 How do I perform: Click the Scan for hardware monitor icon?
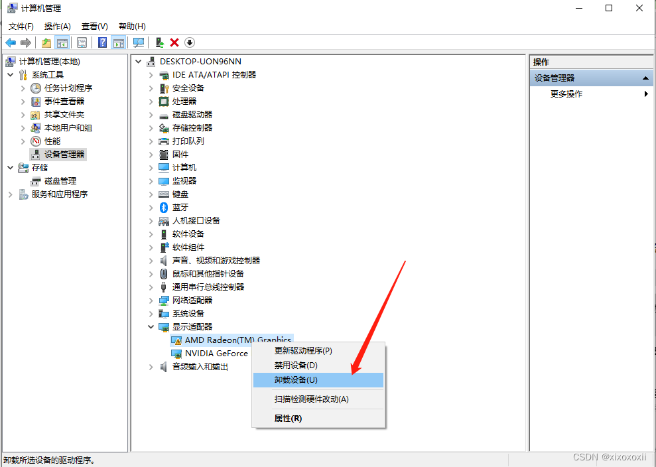(x=139, y=42)
